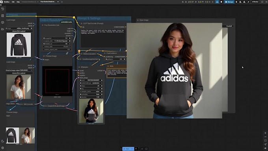Click the denoise 1.00 field

pos(91,97)
